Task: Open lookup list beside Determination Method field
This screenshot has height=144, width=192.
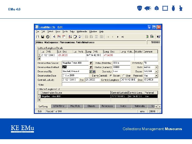Action: tap(91, 67)
